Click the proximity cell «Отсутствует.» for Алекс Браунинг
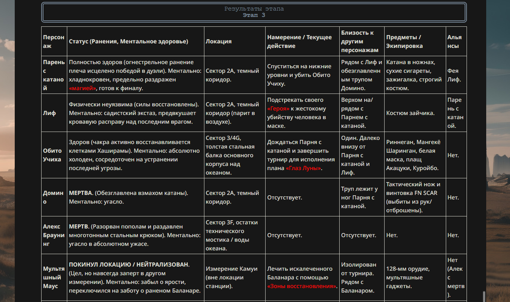 (362, 235)
